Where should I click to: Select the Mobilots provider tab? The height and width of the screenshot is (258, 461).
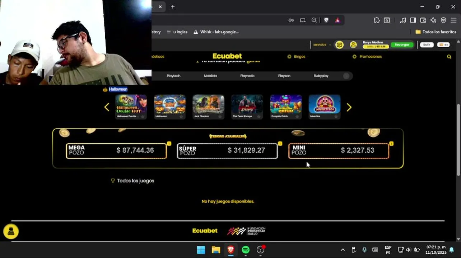210,76
